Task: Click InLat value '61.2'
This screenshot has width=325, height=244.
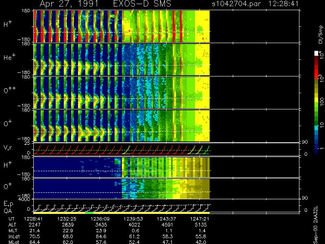Action: pos(135,237)
